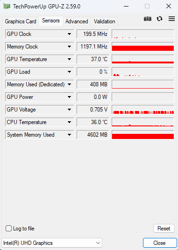Screen dimensions: 178x250
Task: Click the 4602 MB System Memory value field
Action: tap(93, 135)
